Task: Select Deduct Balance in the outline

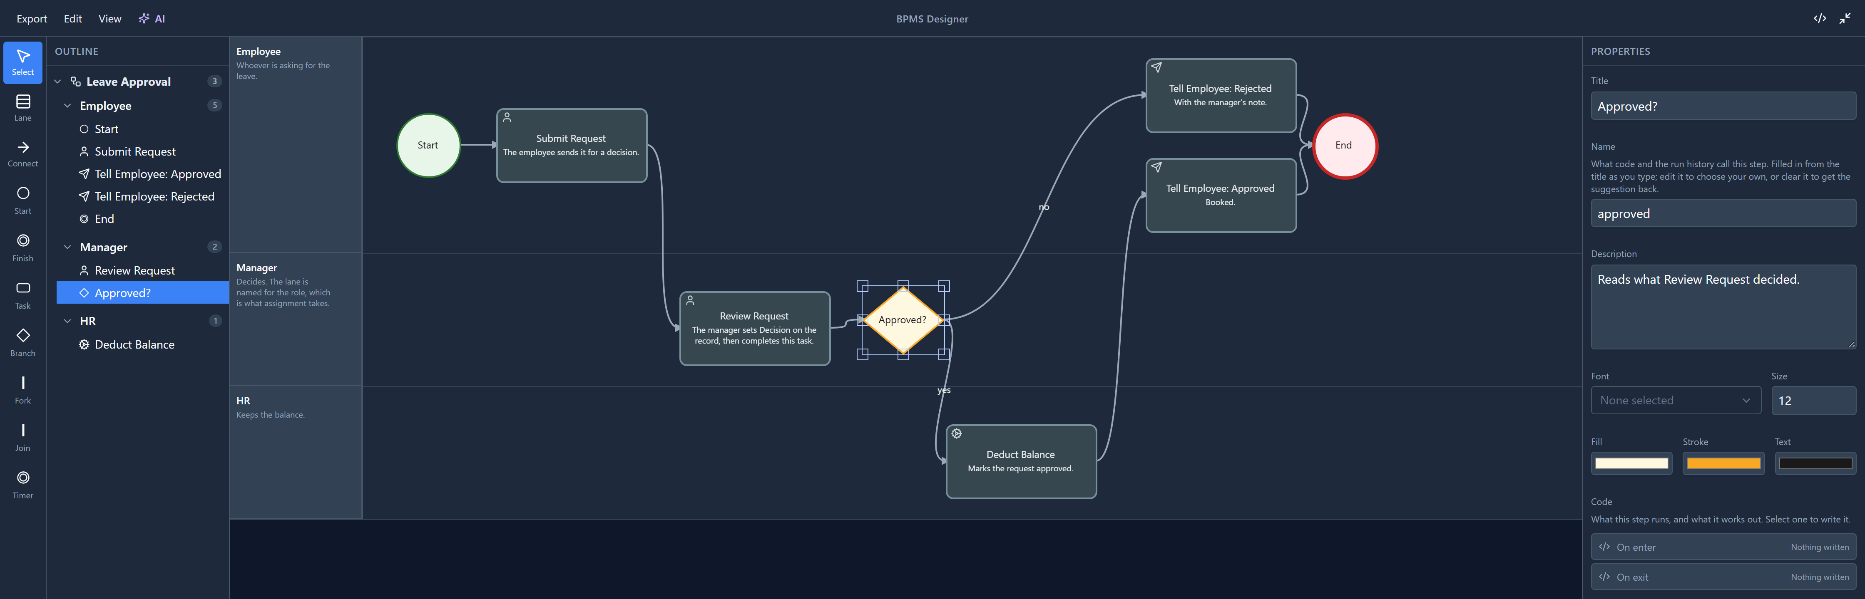Action: click(x=143, y=344)
